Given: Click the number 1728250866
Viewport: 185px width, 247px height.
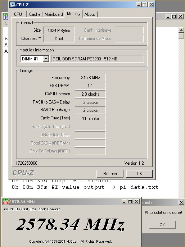Looking at the screenshot, I should click(26, 163).
